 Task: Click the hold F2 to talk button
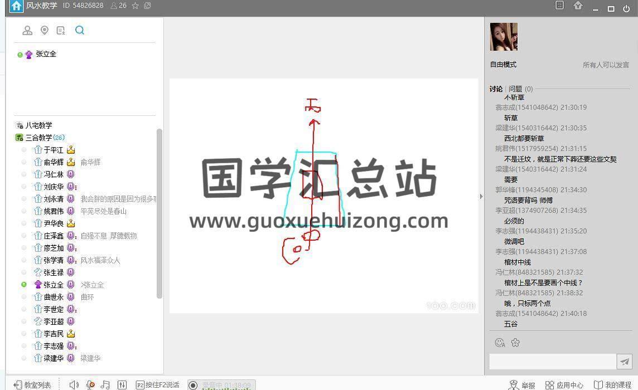[x=157, y=385]
